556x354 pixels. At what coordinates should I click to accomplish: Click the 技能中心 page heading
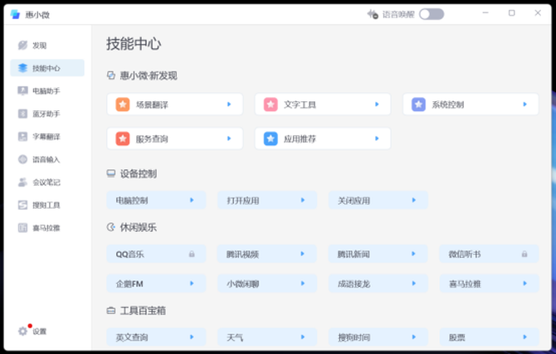(134, 44)
